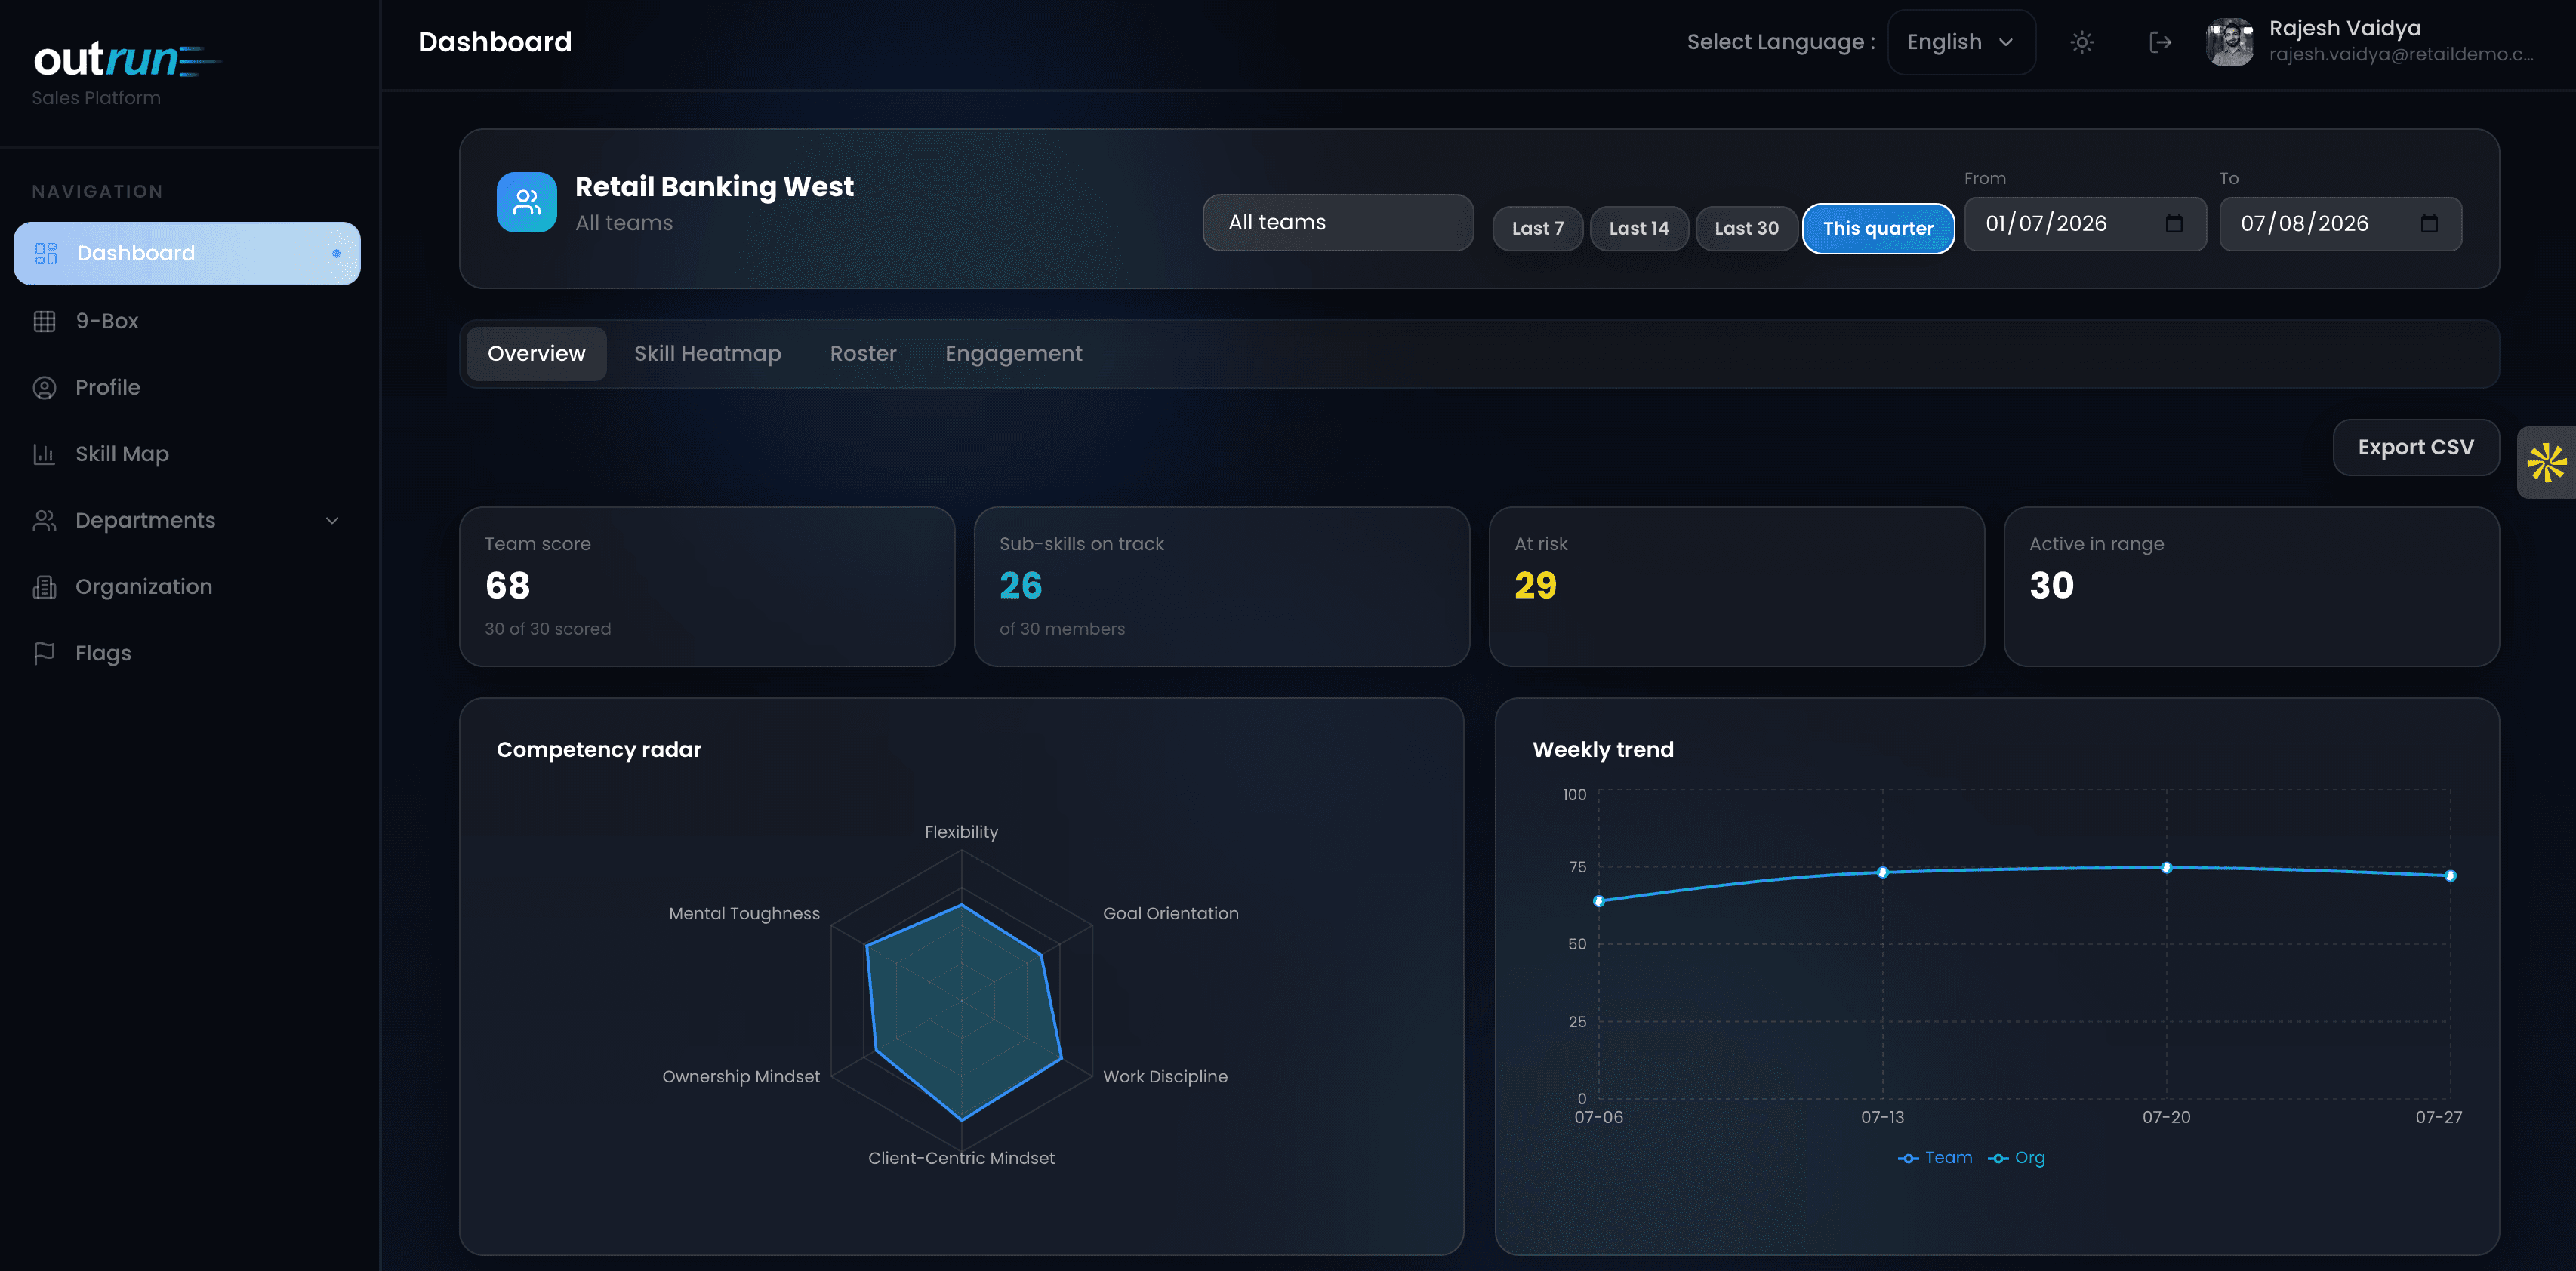Click the Export CSV button
The image size is (2576, 1271).
[2416, 448]
